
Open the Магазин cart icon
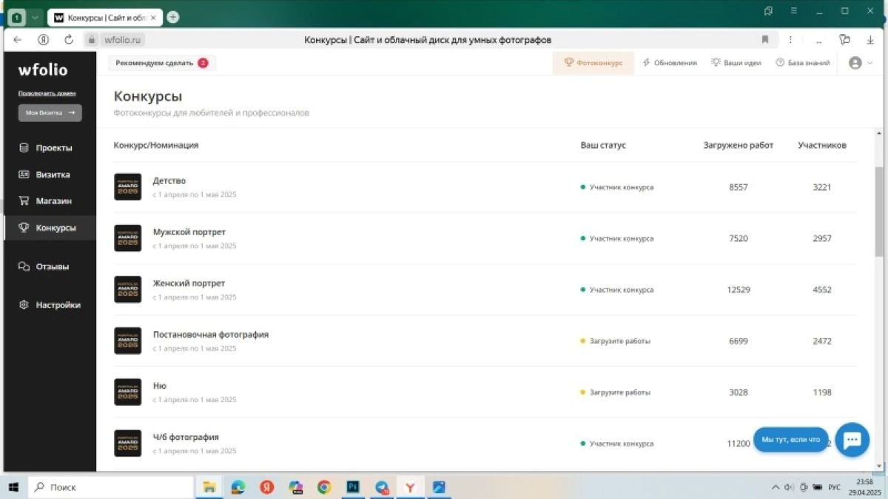click(24, 201)
